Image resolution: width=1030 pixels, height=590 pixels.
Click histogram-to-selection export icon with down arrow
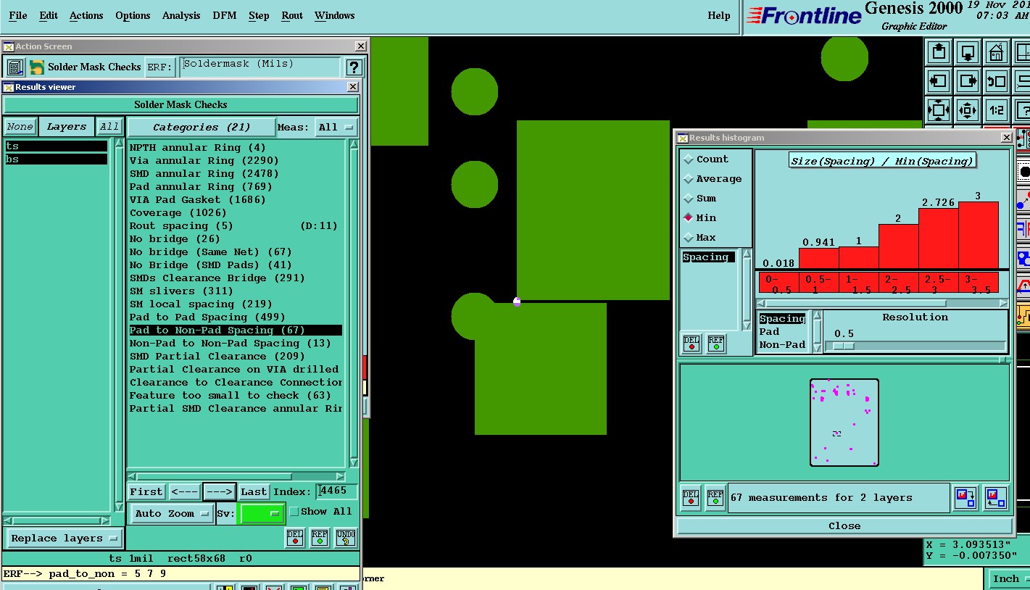tap(965, 498)
